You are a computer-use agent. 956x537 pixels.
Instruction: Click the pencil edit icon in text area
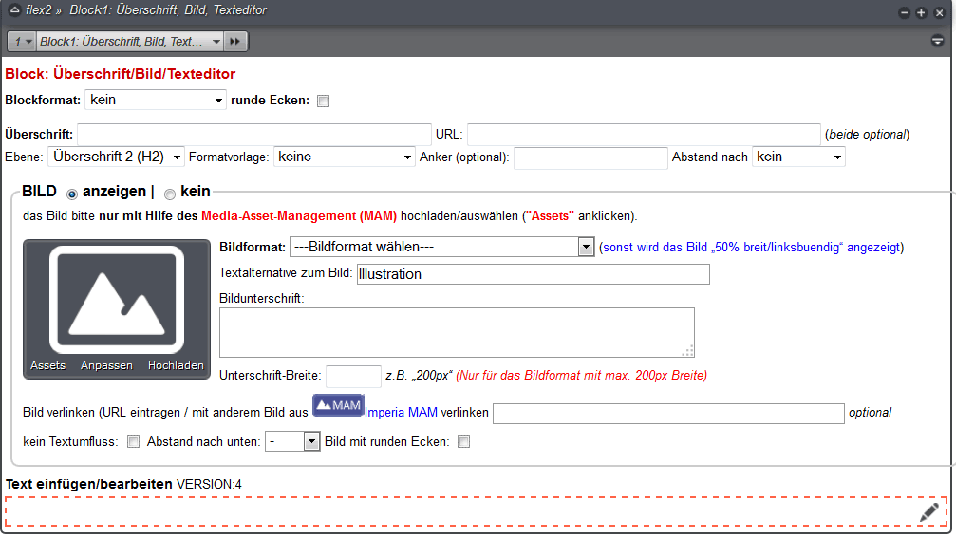[928, 512]
